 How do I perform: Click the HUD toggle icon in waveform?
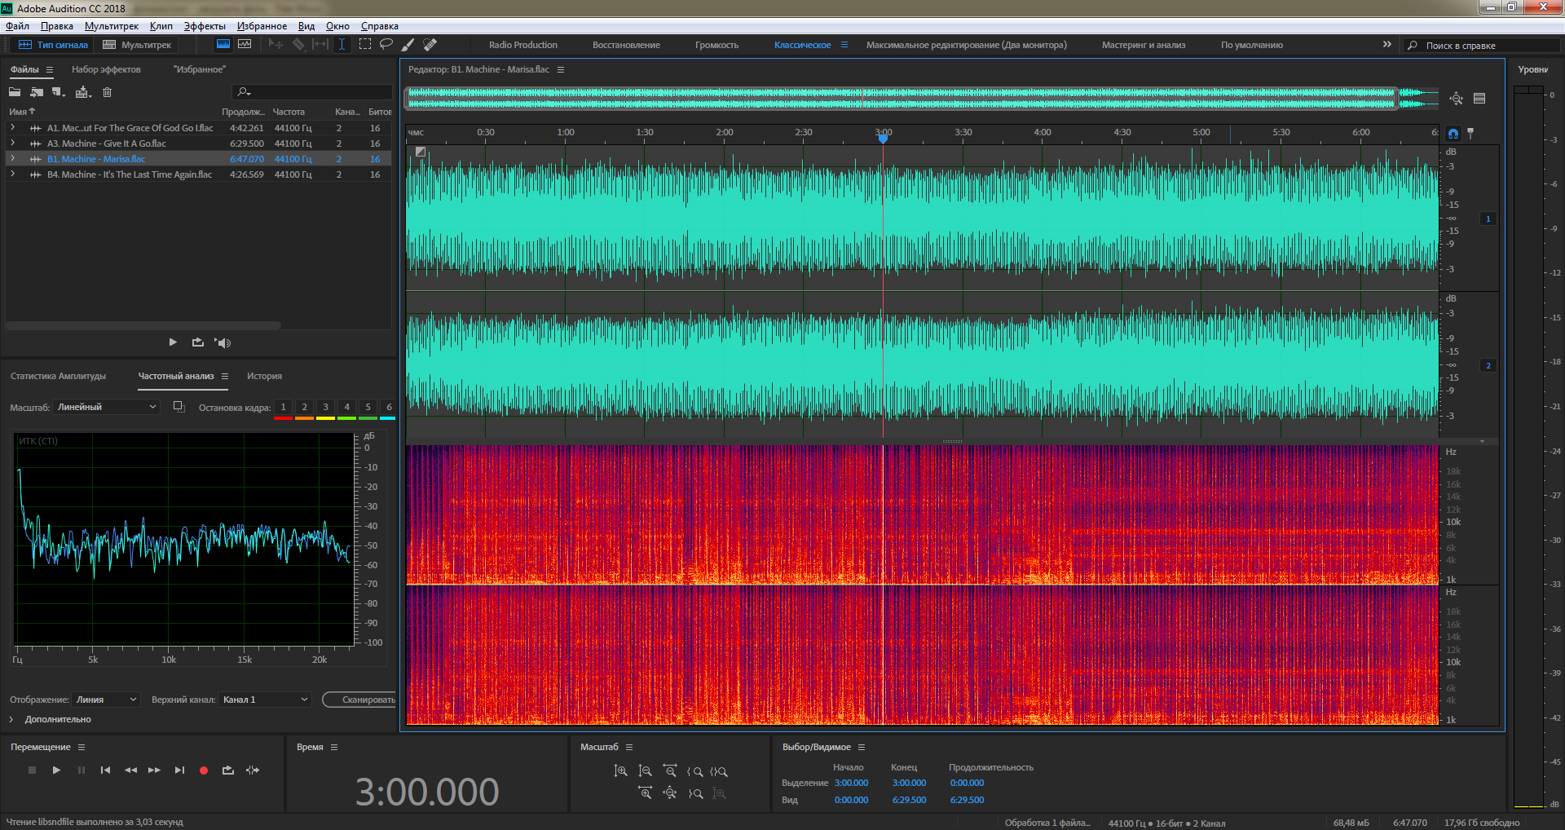pyautogui.click(x=421, y=152)
